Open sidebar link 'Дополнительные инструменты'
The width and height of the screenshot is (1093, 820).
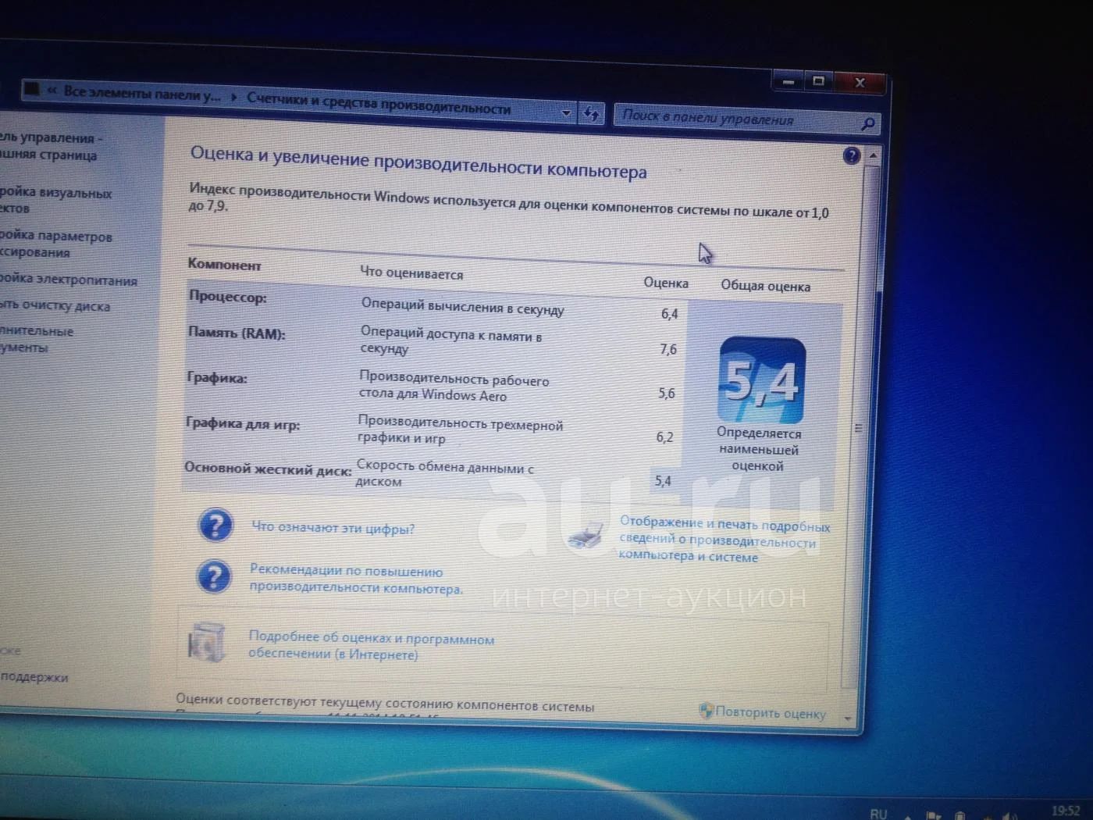(36, 339)
